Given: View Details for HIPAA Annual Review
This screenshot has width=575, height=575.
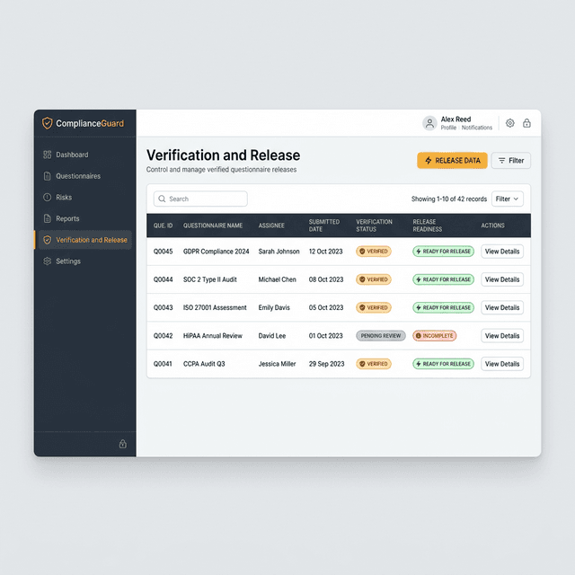Looking at the screenshot, I should 502,336.
